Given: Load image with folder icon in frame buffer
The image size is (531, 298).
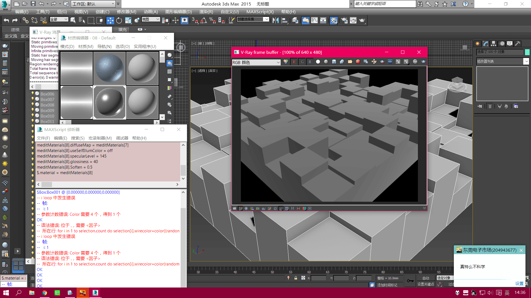Looking at the screenshot, I should pyautogui.click(x=350, y=62).
